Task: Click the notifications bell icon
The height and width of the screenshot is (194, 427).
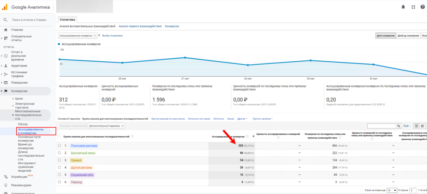Action: point(403,7)
